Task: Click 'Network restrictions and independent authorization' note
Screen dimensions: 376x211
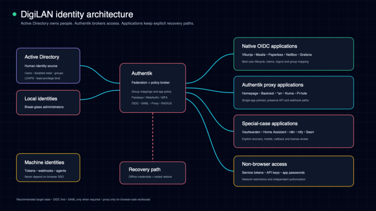Action: pos(274,179)
